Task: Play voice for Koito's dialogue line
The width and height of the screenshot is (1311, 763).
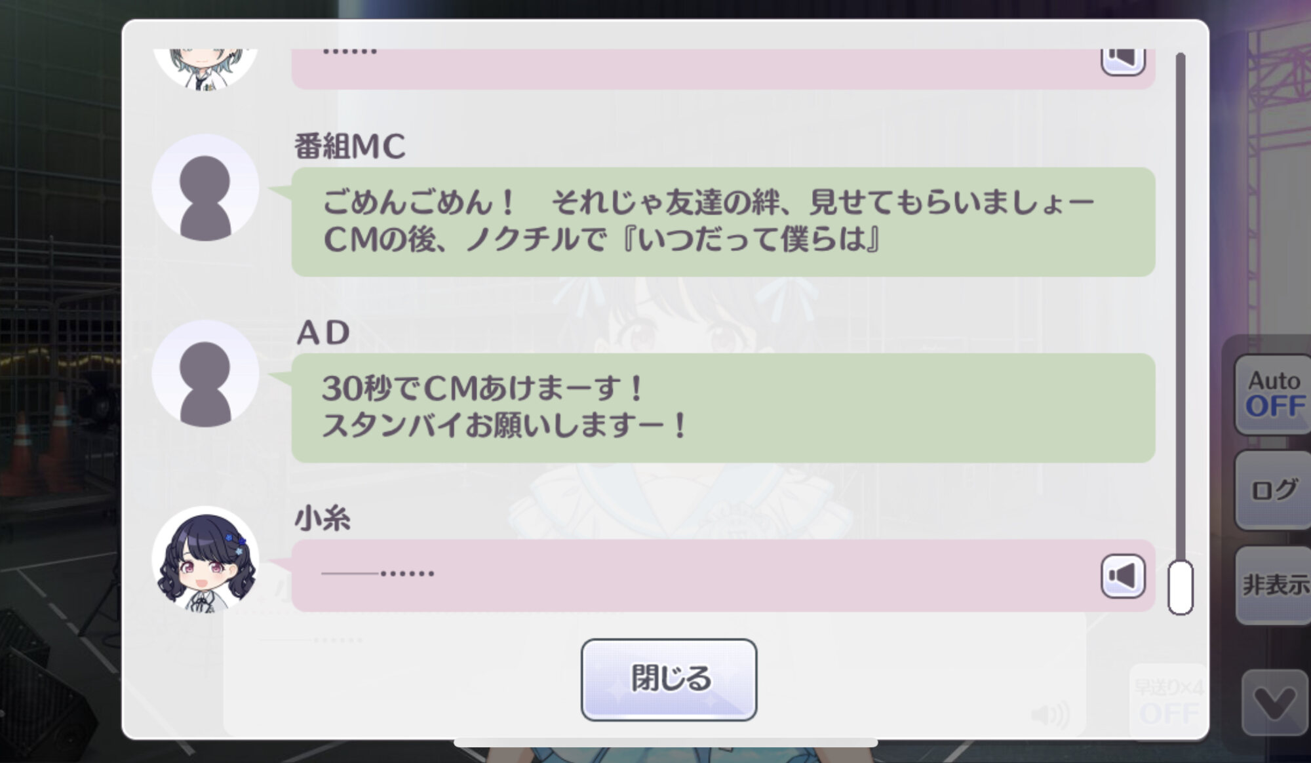Action: (1123, 576)
